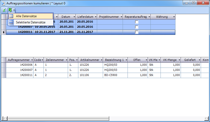
Task: Click the table icon beside Alle Datensätze
Action: (x=11, y=16)
